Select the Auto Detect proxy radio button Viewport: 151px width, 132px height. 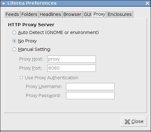[14, 32]
